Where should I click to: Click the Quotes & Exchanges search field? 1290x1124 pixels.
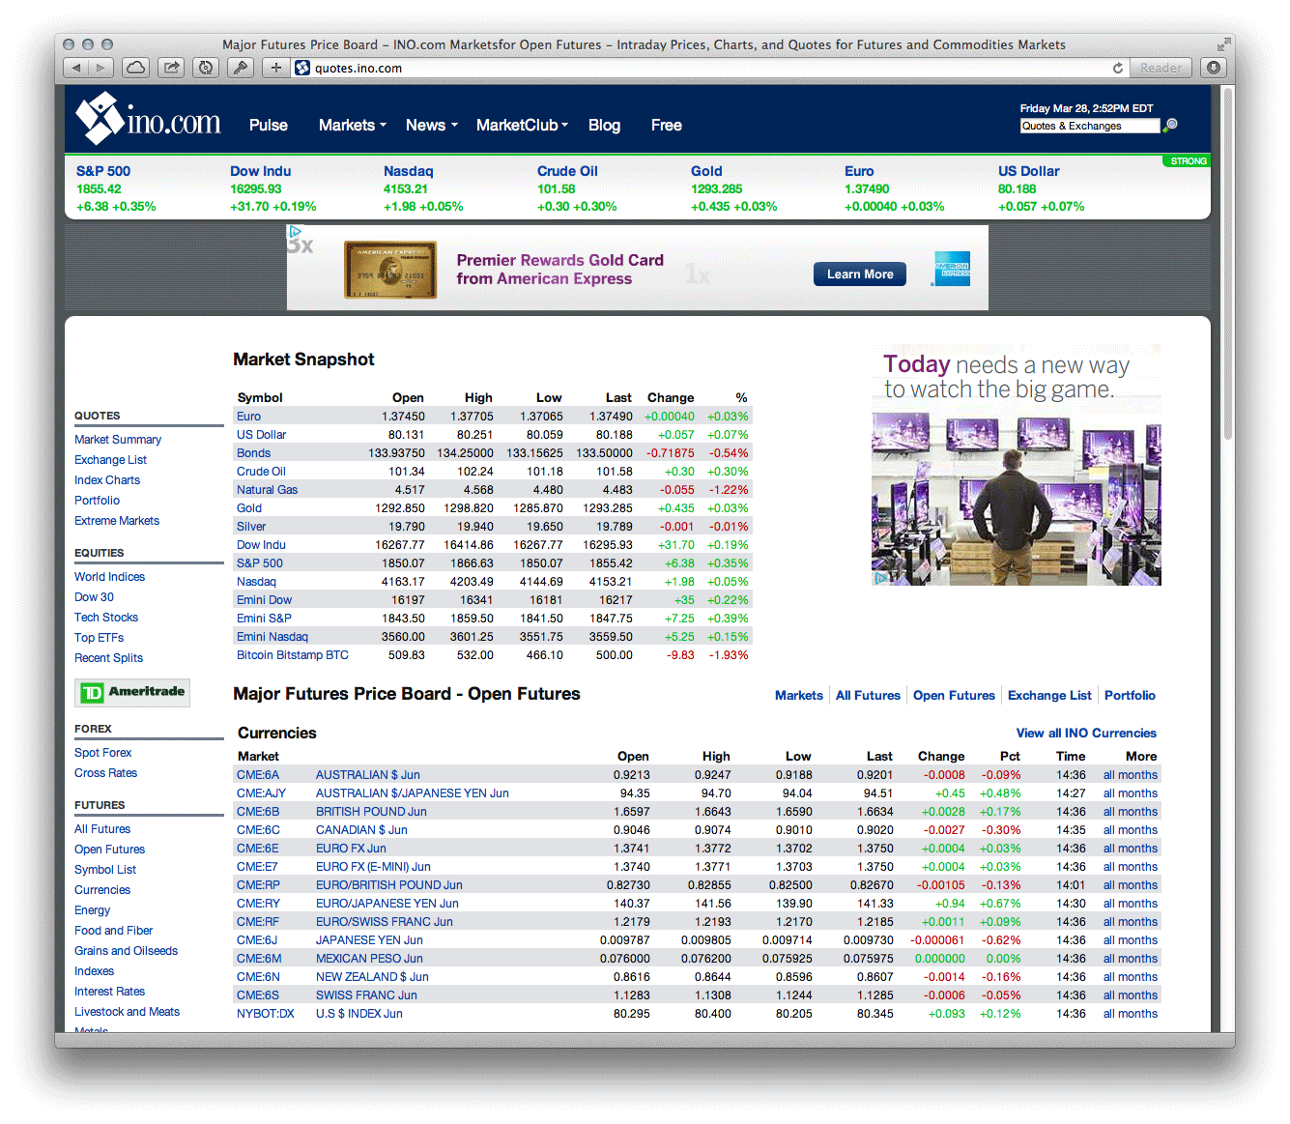1089,126
